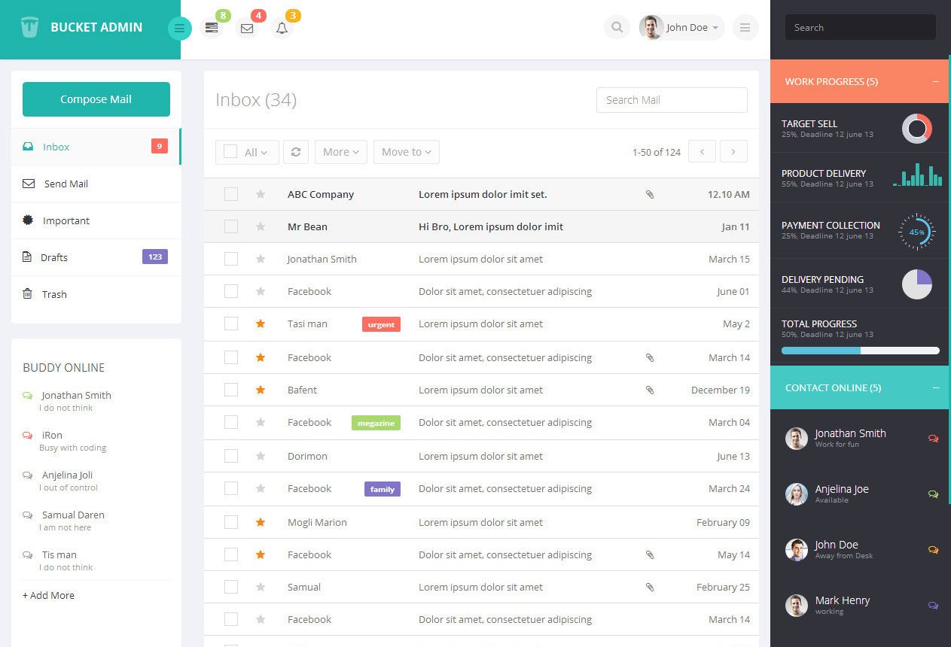This screenshot has height=647, width=951.
Task: Go to next page of emails
Action: coord(733,152)
